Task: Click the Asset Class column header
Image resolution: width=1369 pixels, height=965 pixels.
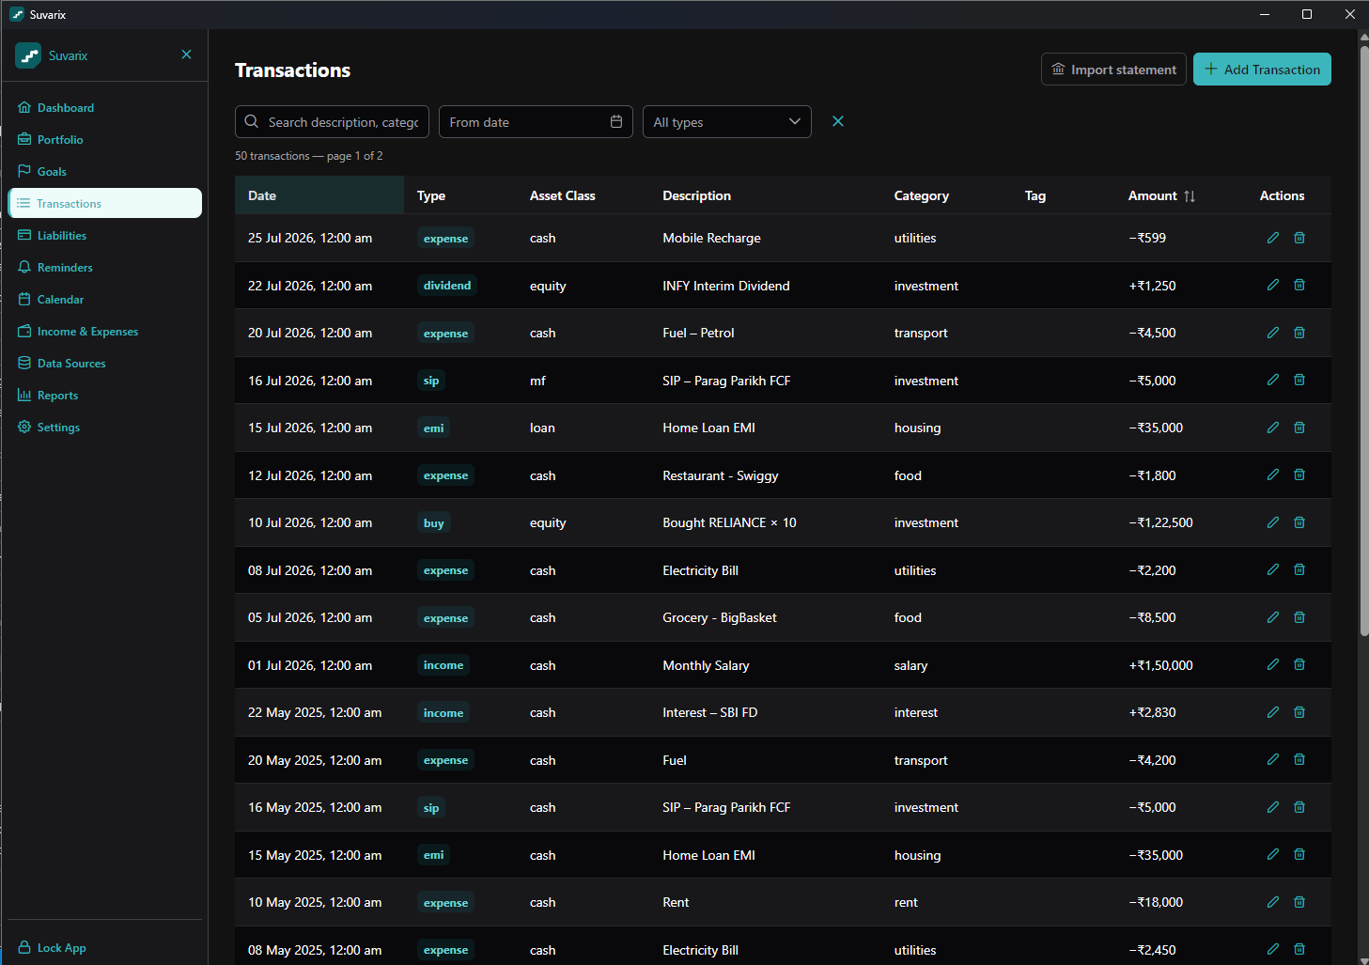Action: point(562,195)
